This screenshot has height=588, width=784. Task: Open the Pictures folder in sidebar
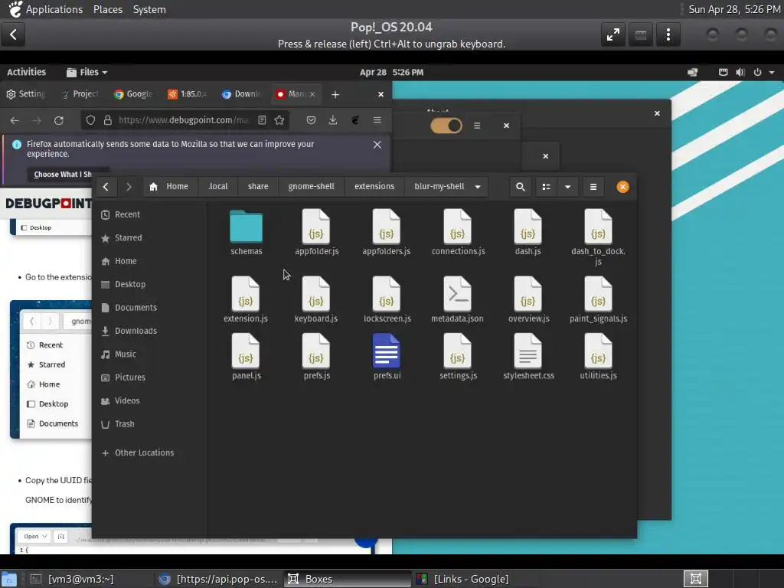pyautogui.click(x=149, y=377)
